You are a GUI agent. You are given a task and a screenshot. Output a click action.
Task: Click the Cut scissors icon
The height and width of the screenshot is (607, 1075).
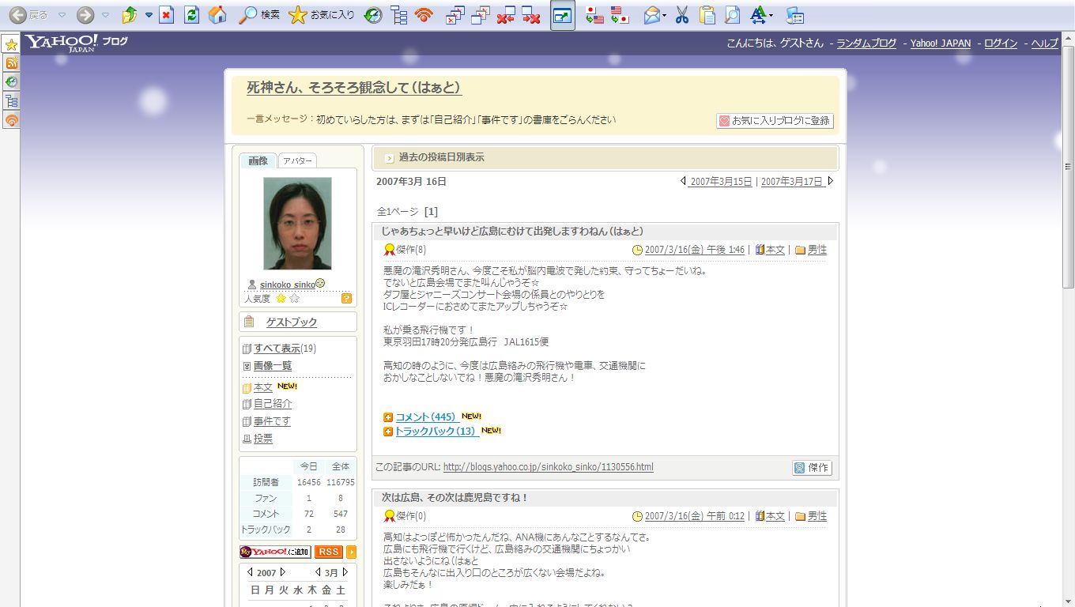coord(682,15)
